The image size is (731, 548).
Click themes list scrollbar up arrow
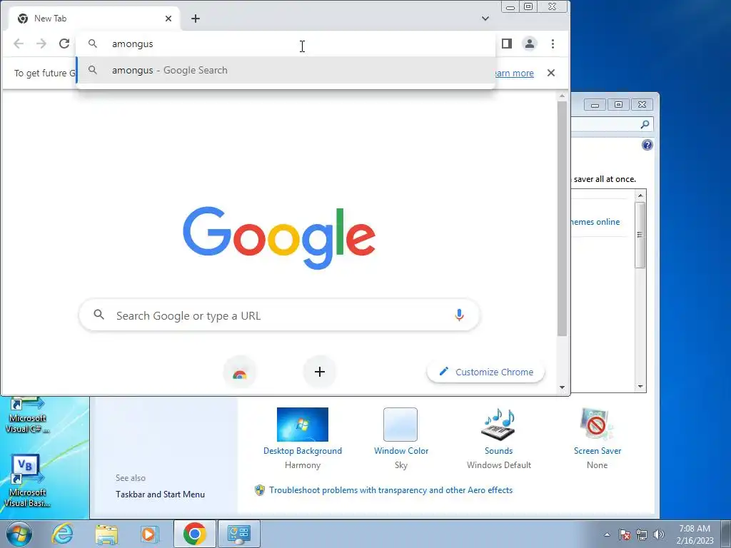pyautogui.click(x=640, y=196)
